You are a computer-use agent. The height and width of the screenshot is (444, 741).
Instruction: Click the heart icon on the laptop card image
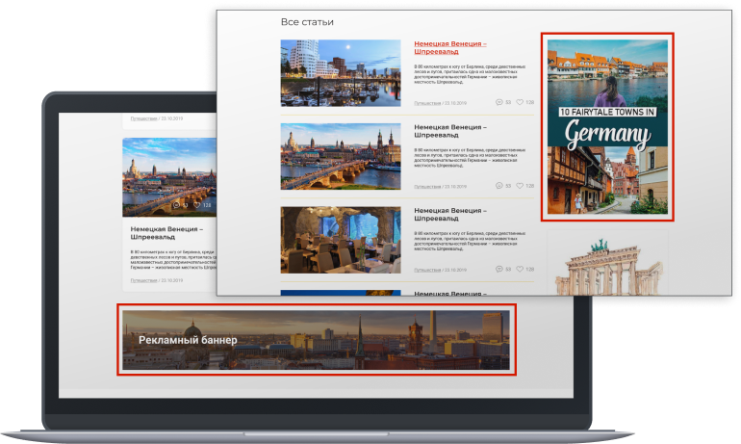[197, 205]
